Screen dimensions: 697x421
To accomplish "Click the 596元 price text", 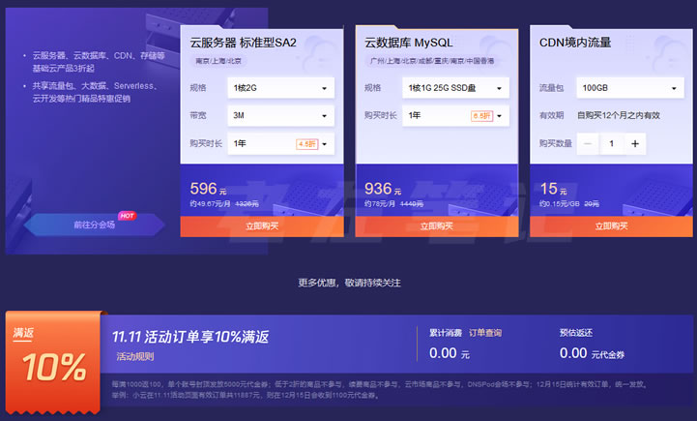I will tap(208, 189).
